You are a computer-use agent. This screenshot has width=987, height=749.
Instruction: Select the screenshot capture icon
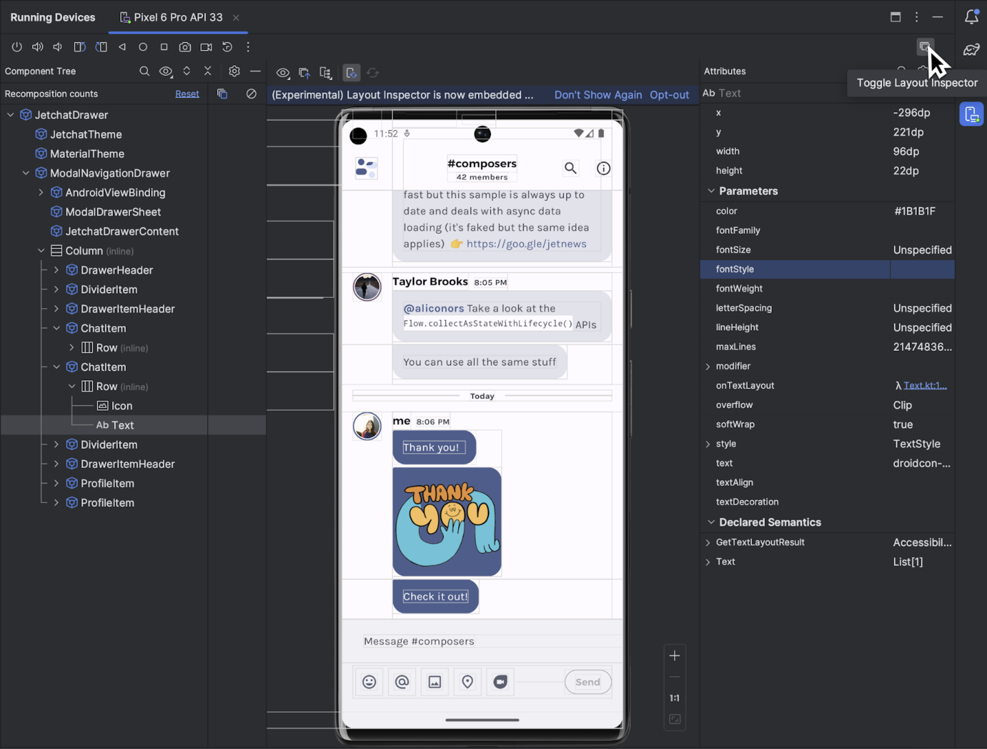tap(184, 47)
